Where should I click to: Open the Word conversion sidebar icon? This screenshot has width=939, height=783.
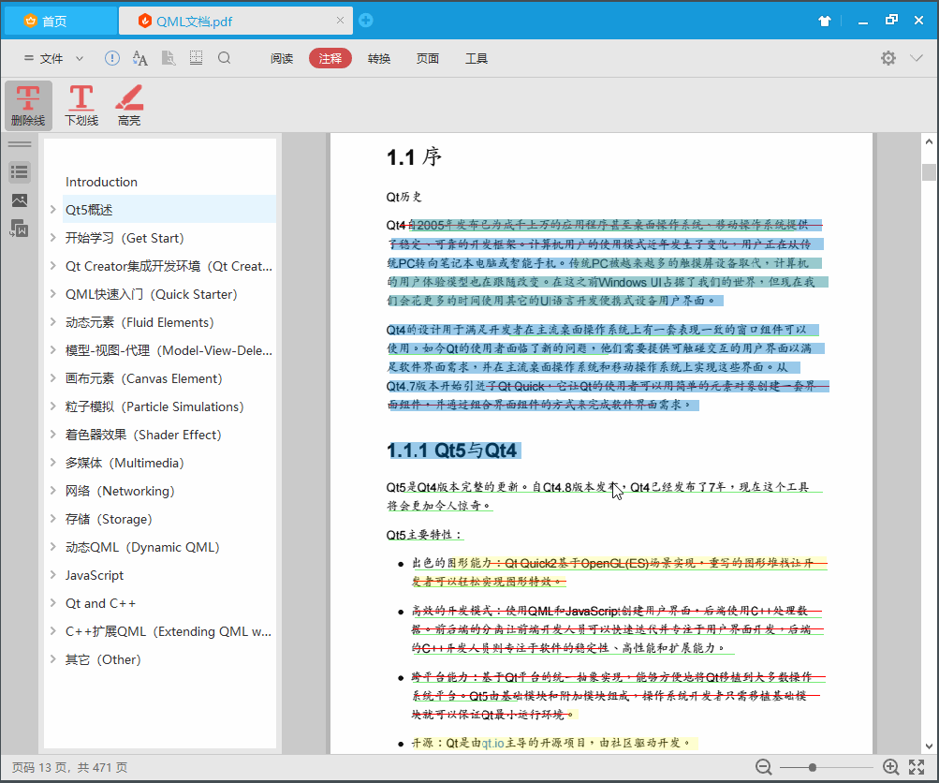19,229
